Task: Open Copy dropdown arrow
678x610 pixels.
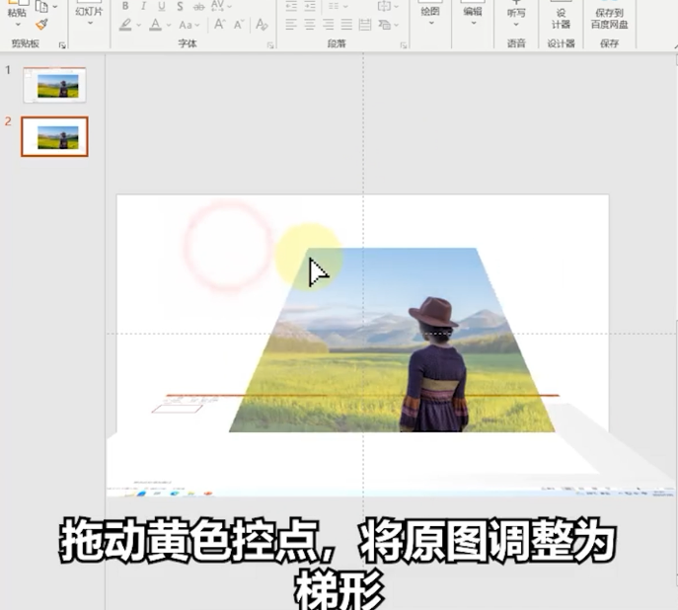Action: click(x=55, y=7)
